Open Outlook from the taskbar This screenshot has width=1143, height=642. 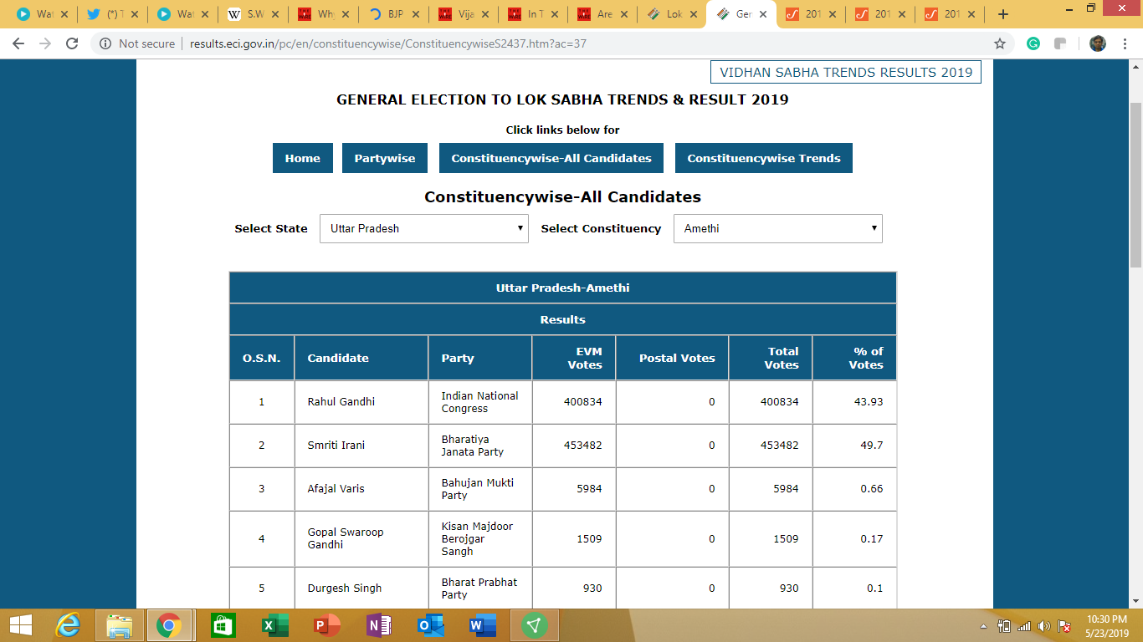[430, 625]
